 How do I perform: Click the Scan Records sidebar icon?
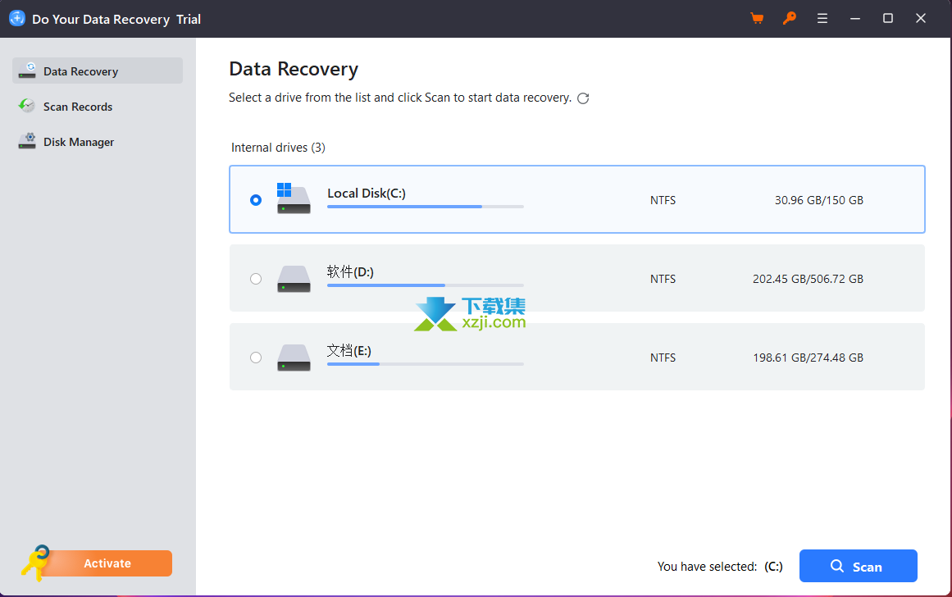pyautogui.click(x=27, y=106)
